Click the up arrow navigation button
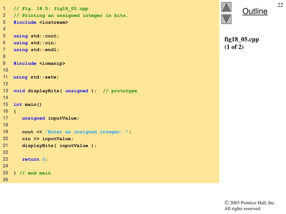Screen dimensions: 286x214 coord(226,7)
